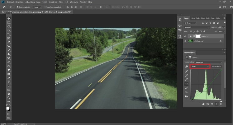Toggle lock all for layer
This screenshot has height=125, width=233.
click(x=204, y=31)
